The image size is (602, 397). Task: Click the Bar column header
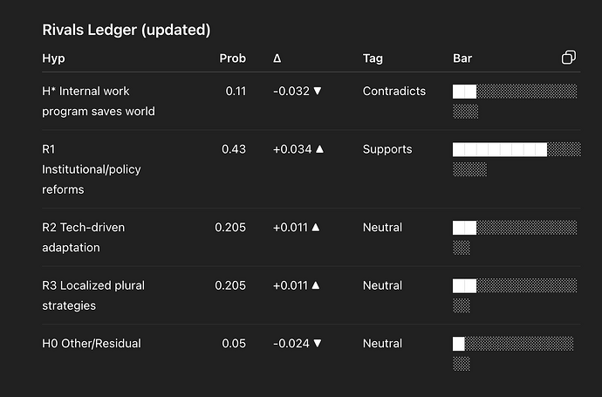(462, 58)
